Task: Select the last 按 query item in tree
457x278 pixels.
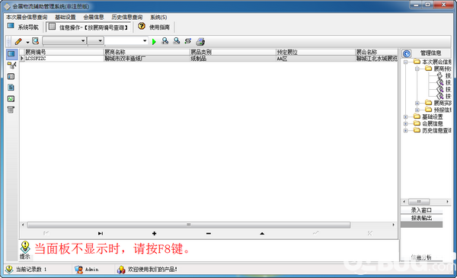Action: [x=448, y=96]
